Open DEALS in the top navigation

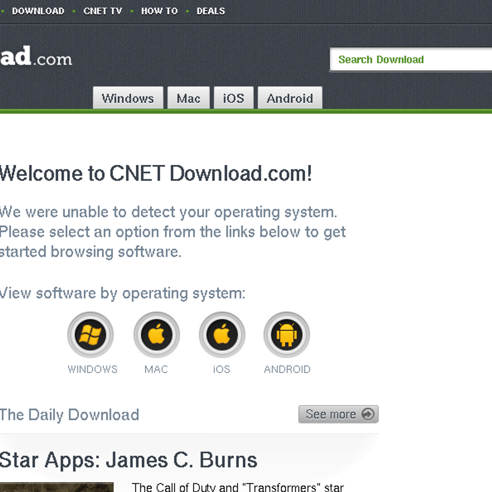211,11
